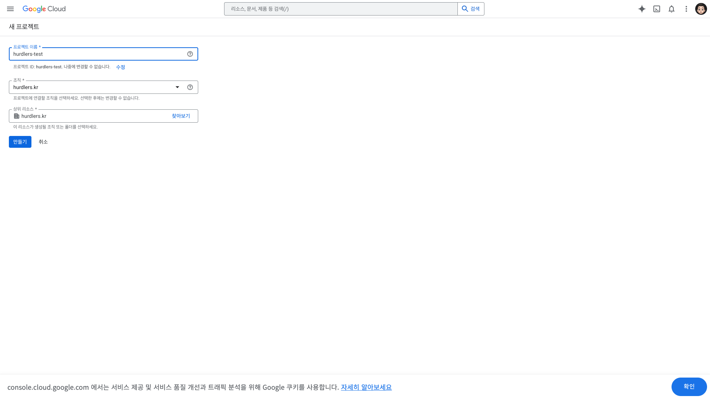Click 찾아보기 to browse parent resource
This screenshot has height=399, width=710.
tap(181, 116)
